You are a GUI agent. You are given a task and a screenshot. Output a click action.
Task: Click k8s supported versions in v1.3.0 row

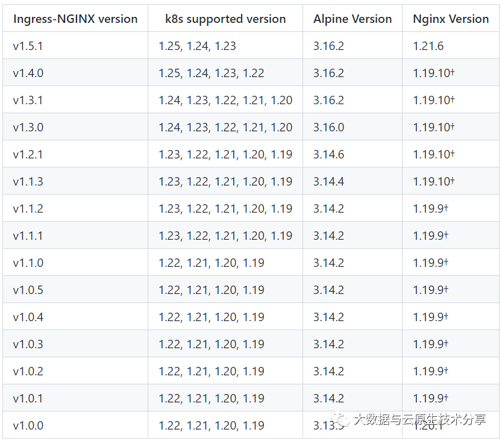click(x=225, y=127)
